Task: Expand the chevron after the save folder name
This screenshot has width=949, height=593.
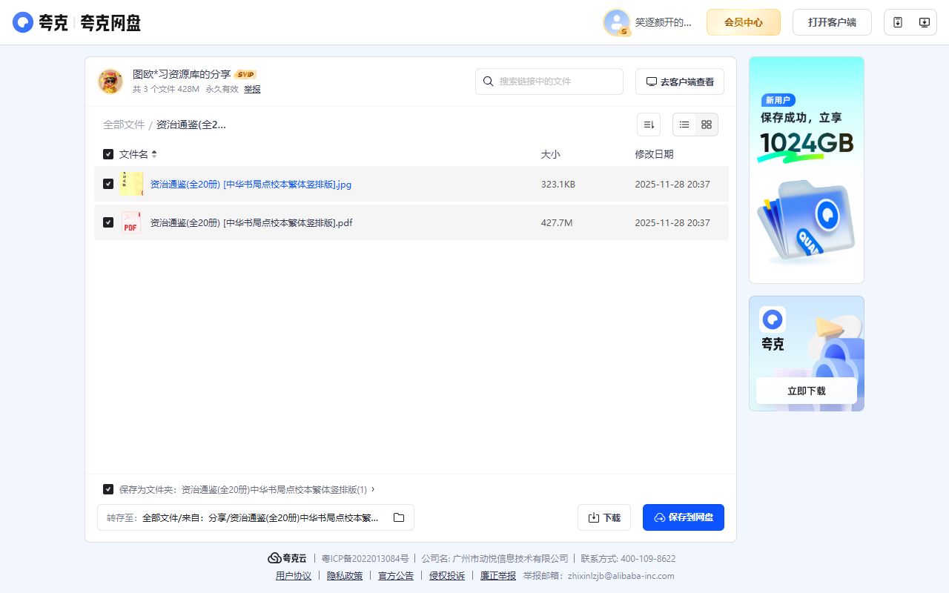Action: click(373, 489)
